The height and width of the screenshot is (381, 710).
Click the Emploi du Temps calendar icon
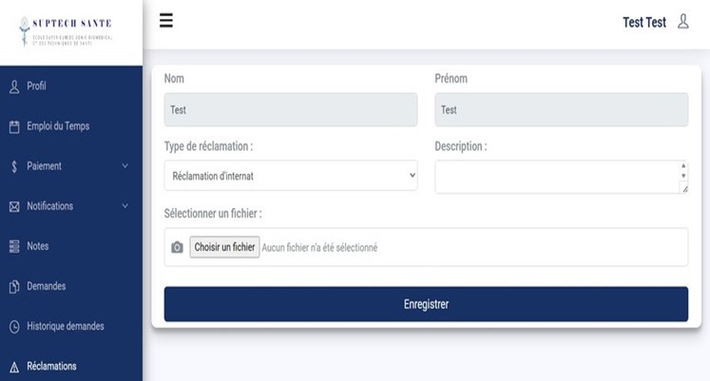pos(14,126)
